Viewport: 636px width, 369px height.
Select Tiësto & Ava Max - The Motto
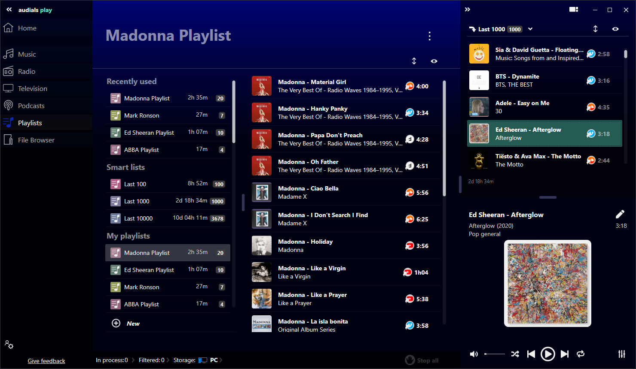click(x=544, y=160)
